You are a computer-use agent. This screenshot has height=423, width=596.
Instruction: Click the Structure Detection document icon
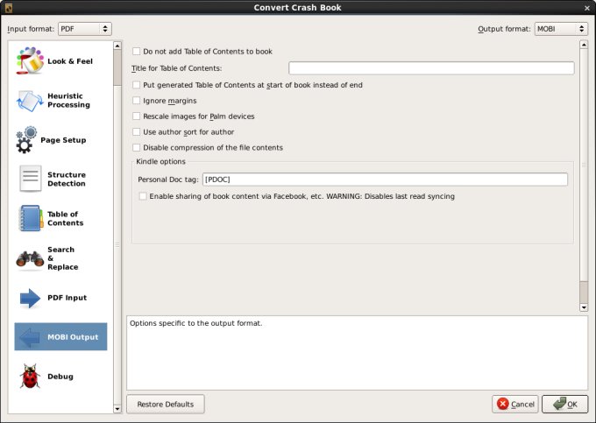pos(31,179)
